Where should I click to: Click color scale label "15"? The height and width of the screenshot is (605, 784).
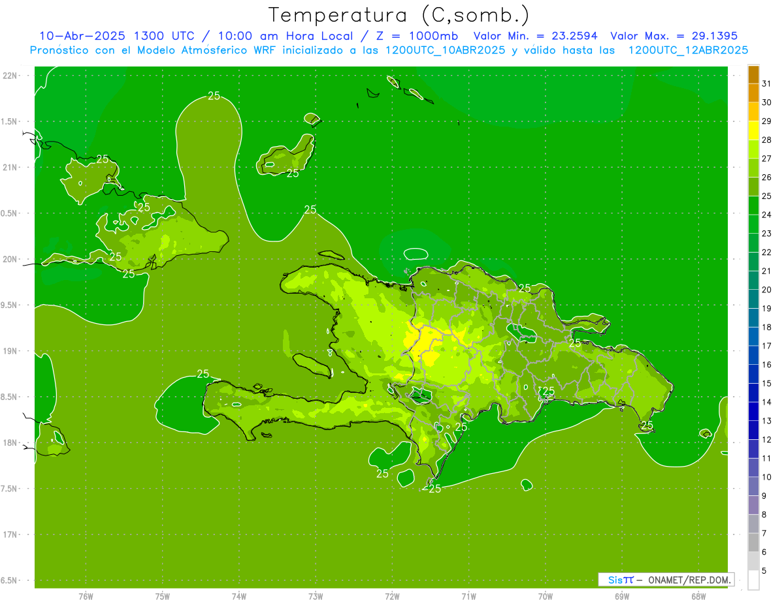pos(767,383)
